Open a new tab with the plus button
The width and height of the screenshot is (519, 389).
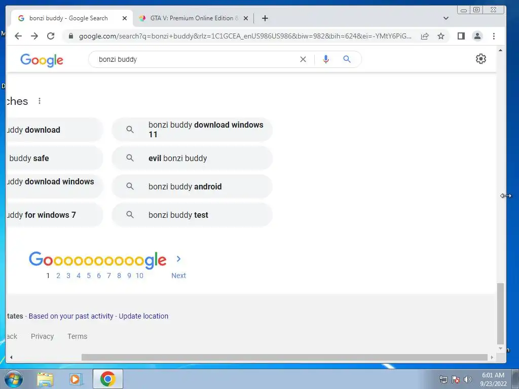coord(265,18)
